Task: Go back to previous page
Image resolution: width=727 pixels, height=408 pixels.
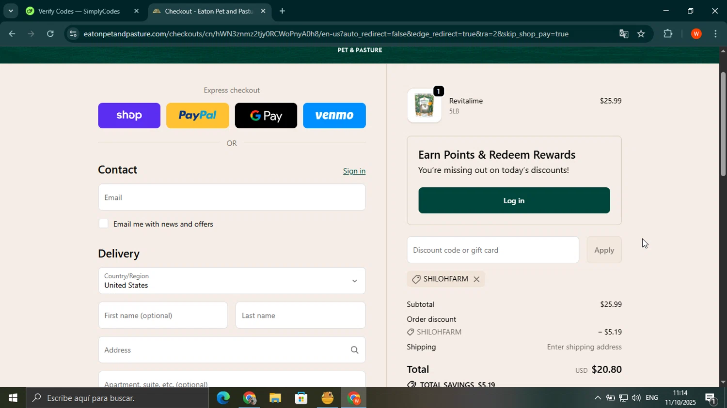Action: [x=12, y=34]
